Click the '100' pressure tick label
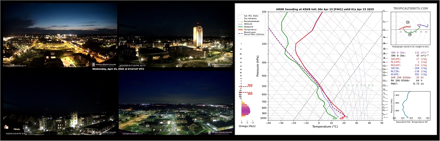Image resolution: width=440 pixels, height=141 pixels. click(264, 12)
